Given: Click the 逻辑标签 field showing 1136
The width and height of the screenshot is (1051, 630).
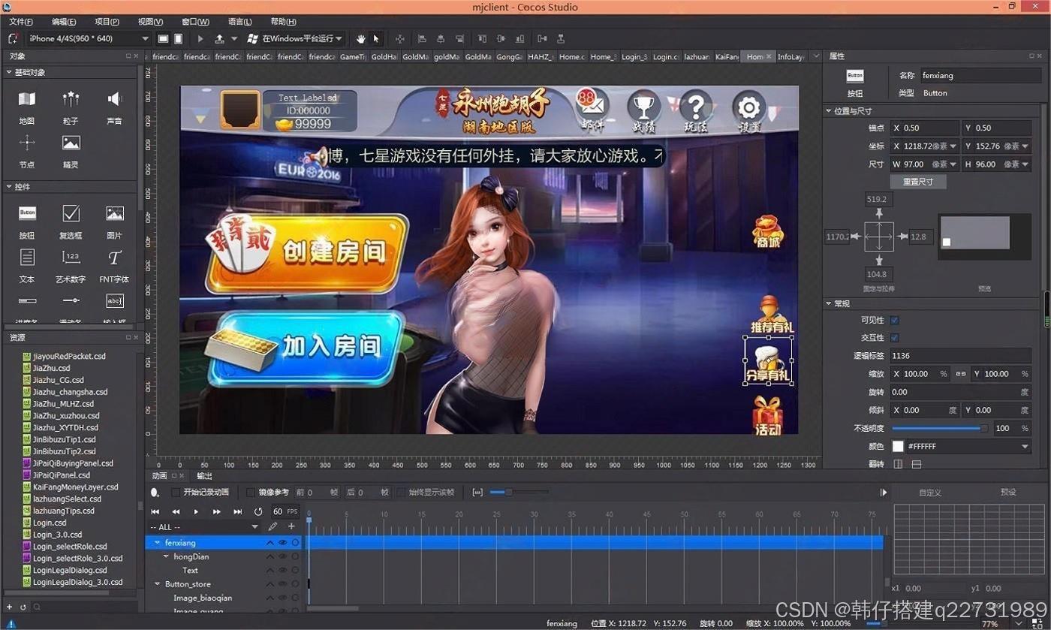Looking at the screenshot, I should [960, 356].
